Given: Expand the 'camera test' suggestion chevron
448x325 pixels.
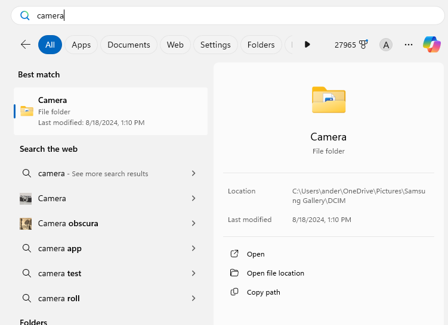Looking at the screenshot, I should (x=194, y=273).
